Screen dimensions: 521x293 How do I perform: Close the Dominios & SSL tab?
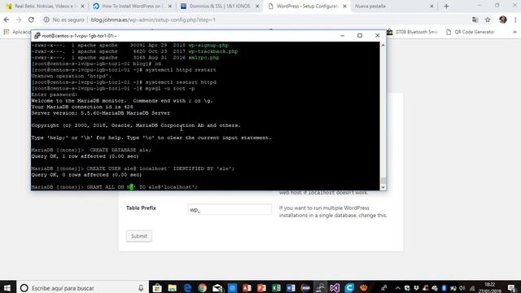(x=257, y=7)
